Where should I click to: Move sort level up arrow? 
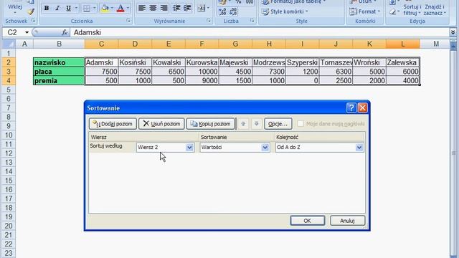[x=243, y=124]
